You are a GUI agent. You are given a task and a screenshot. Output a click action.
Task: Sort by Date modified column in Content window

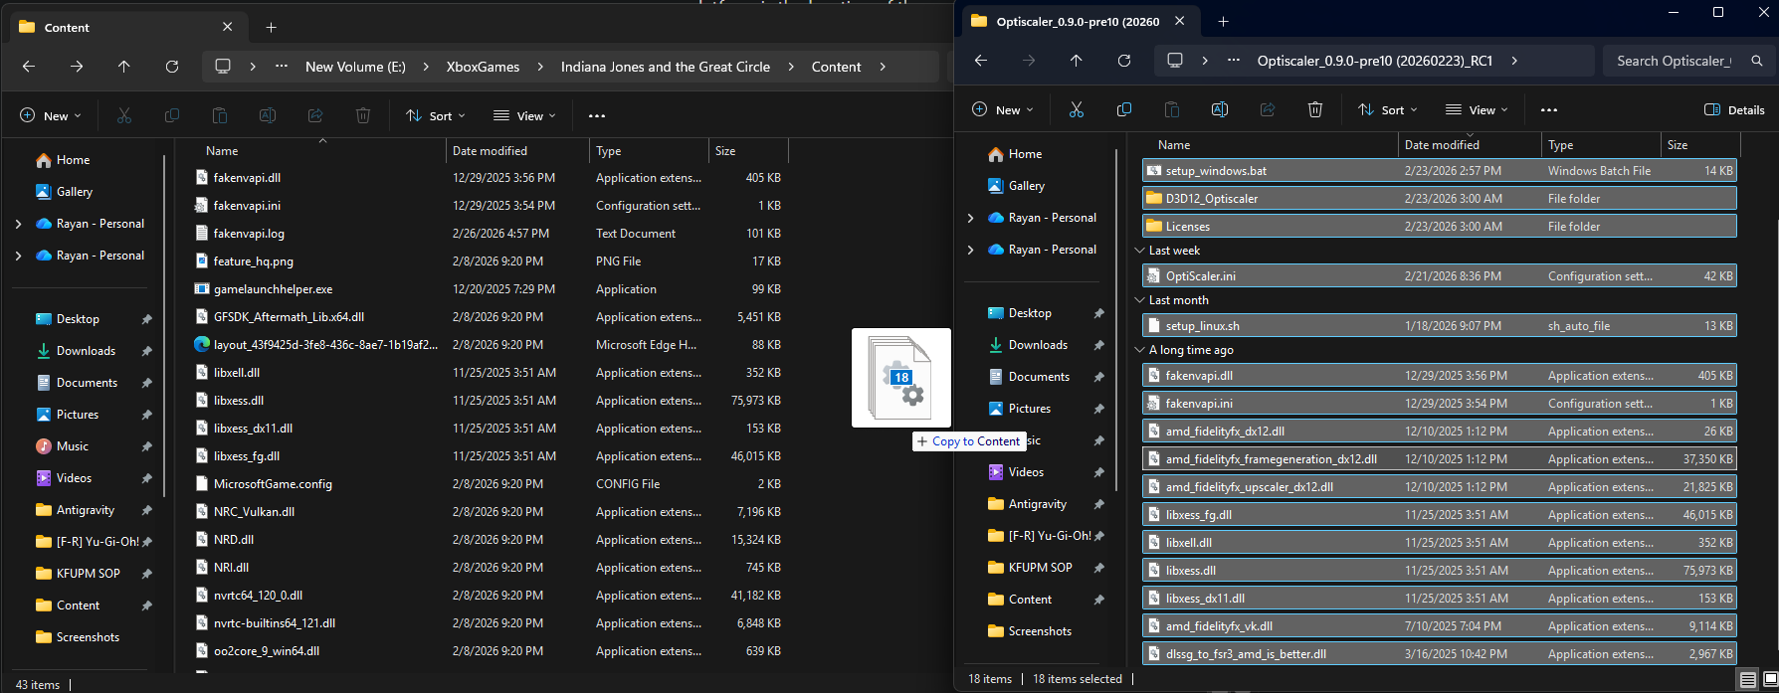click(490, 151)
